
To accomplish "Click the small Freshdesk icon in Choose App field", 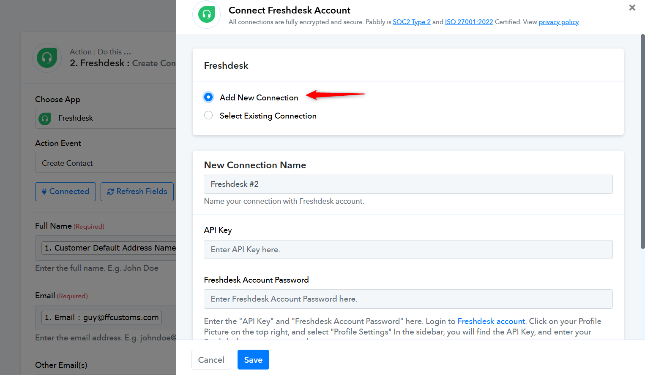I will pos(45,119).
